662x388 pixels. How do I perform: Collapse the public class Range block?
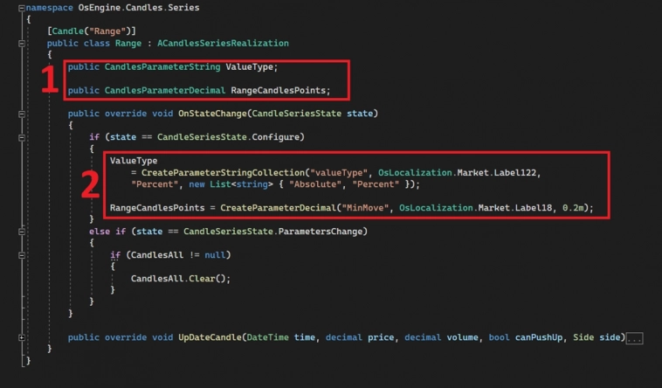[x=22, y=43]
